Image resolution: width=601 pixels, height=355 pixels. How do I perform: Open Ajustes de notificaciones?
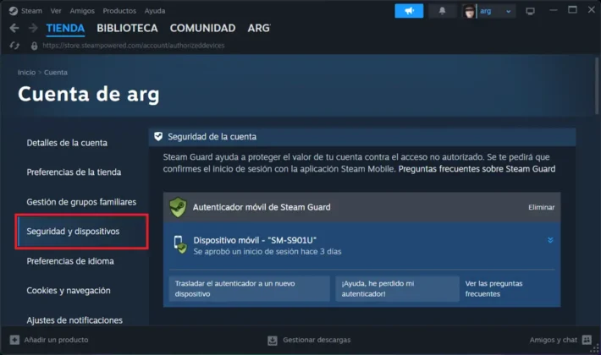[x=74, y=320]
